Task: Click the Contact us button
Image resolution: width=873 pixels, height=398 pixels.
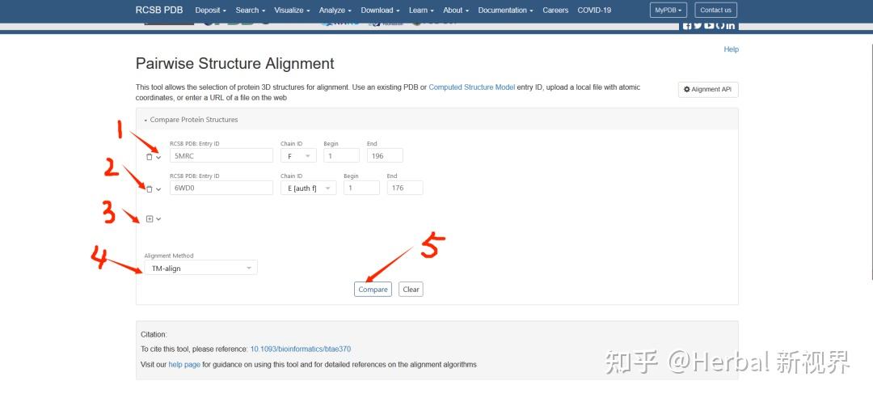Action: pos(716,10)
